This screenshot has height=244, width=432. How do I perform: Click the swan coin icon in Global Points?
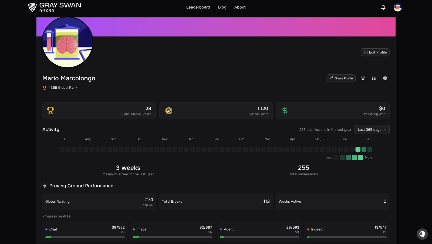(169, 111)
